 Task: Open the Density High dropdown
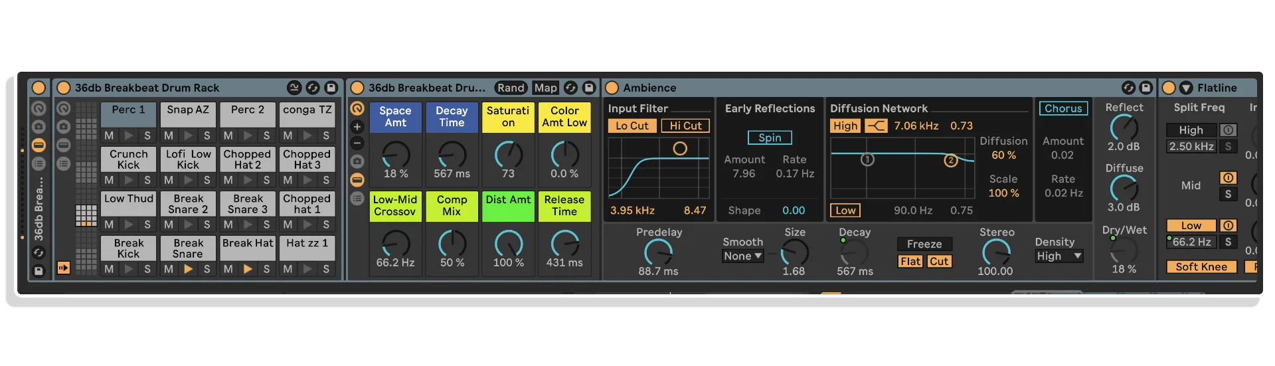(x=1059, y=256)
